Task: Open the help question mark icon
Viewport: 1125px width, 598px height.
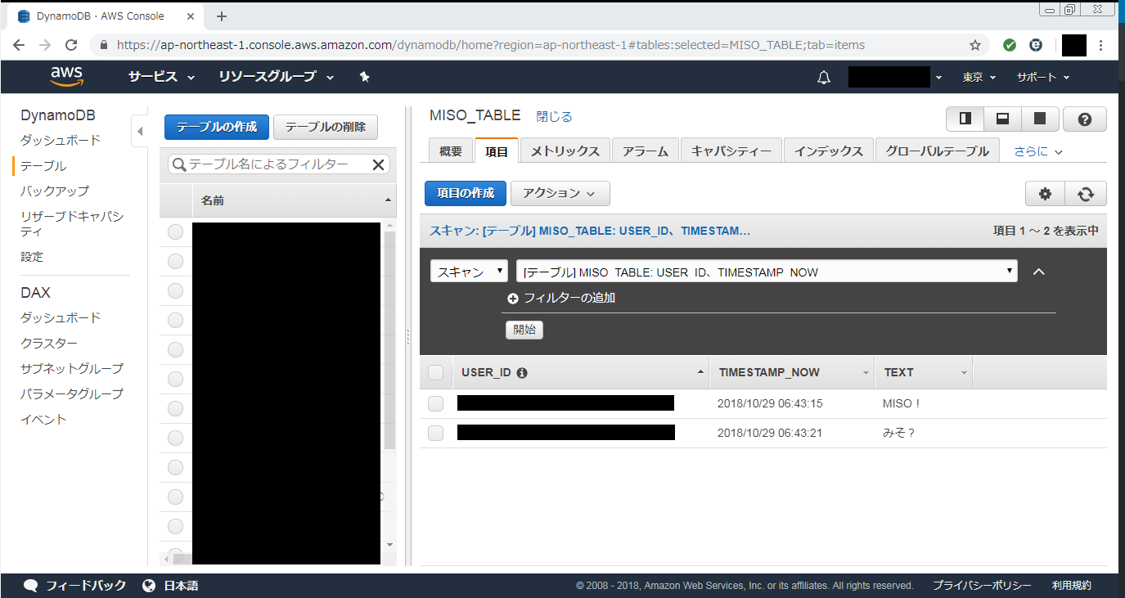Action: [1085, 119]
